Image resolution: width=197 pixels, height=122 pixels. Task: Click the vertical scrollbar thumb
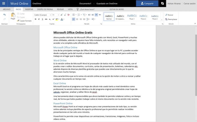tap(196, 65)
